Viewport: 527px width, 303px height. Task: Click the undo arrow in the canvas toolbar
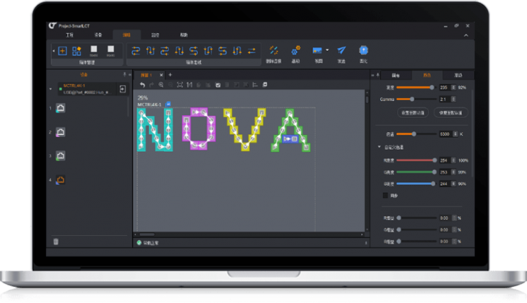pos(142,84)
